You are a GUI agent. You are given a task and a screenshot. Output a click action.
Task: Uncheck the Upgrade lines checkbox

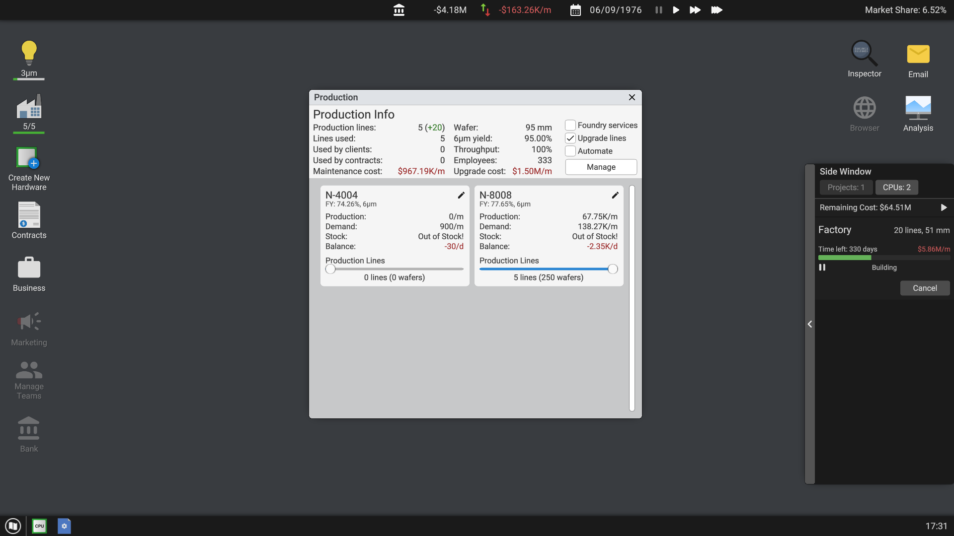[570, 138]
